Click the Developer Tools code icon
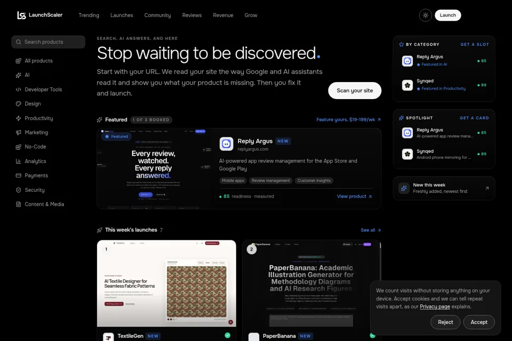Viewport: 512px width, 341px height. click(19, 90)
